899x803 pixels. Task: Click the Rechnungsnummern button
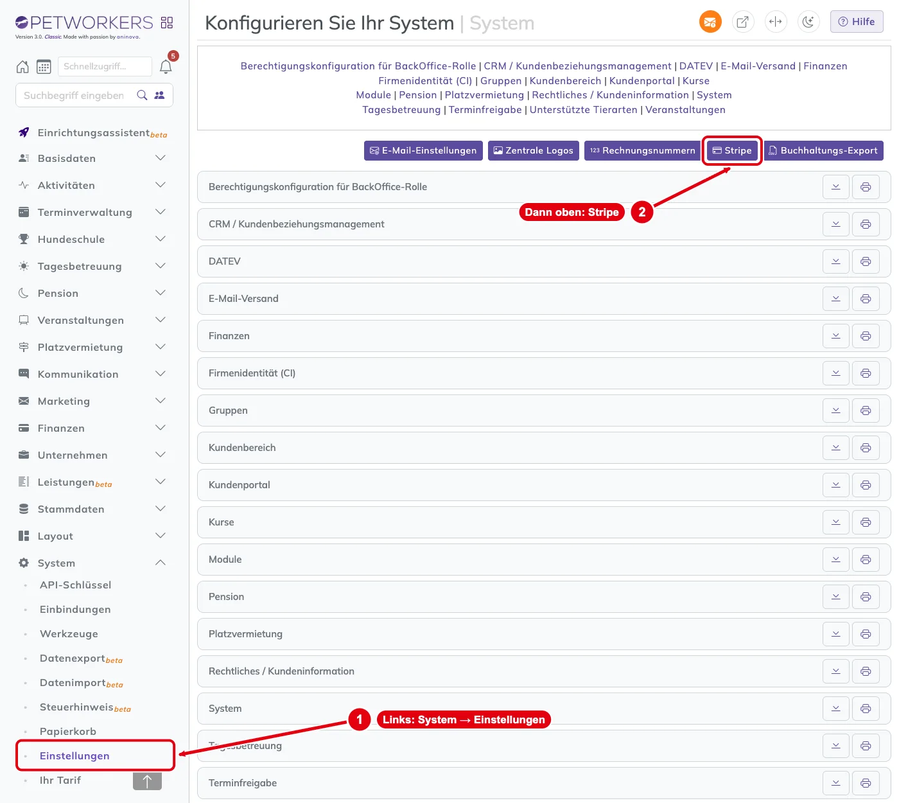pos(642,150)
